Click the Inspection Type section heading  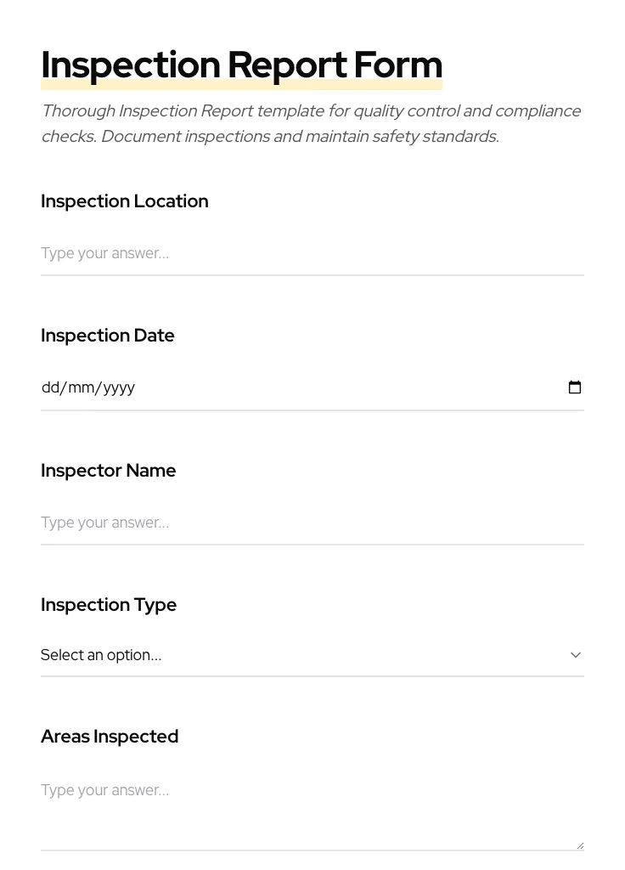[x=109, y=605]
